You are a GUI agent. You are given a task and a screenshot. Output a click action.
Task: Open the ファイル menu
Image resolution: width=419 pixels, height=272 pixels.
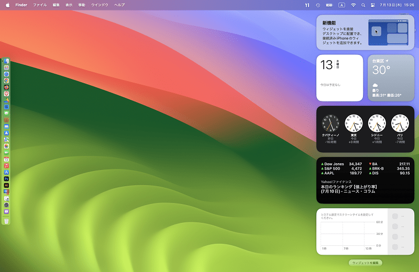click(x=40, y=5)
